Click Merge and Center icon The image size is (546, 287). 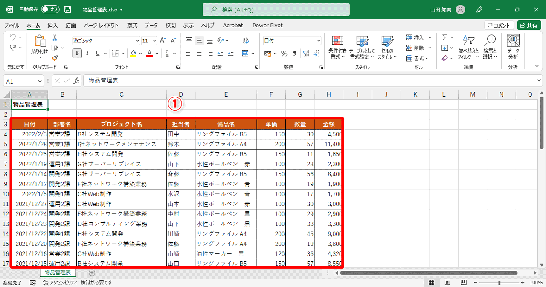pyautogui.click(x=245, y=53)
